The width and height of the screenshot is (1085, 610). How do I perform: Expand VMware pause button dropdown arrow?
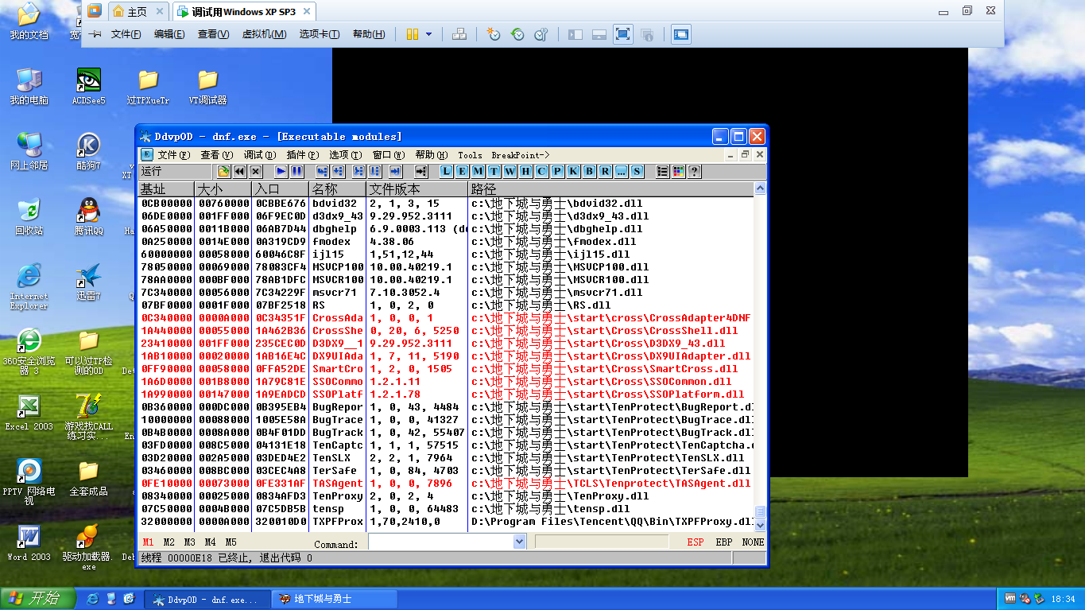429,34
